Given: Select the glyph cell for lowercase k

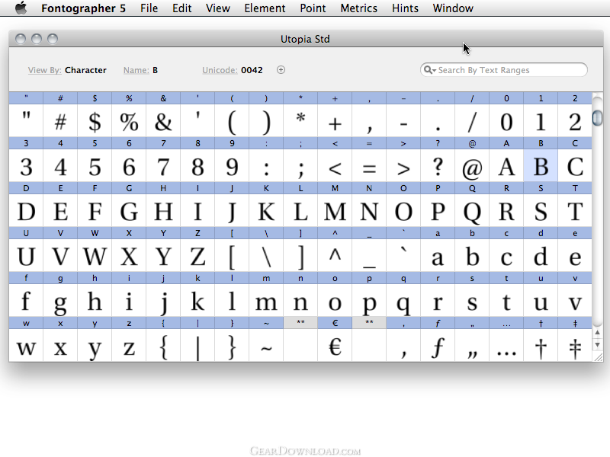Looking at the screenshot, I should (x=197, y=301).
